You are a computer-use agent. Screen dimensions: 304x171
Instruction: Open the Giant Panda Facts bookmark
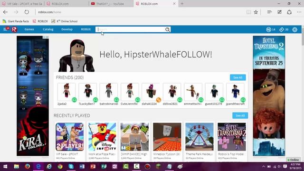(16, 21)
